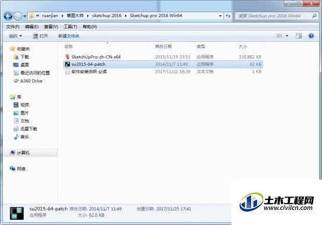Click the 软件安装说明-必读 document icon
Screen dimensions: 322x225
(67, 72)
